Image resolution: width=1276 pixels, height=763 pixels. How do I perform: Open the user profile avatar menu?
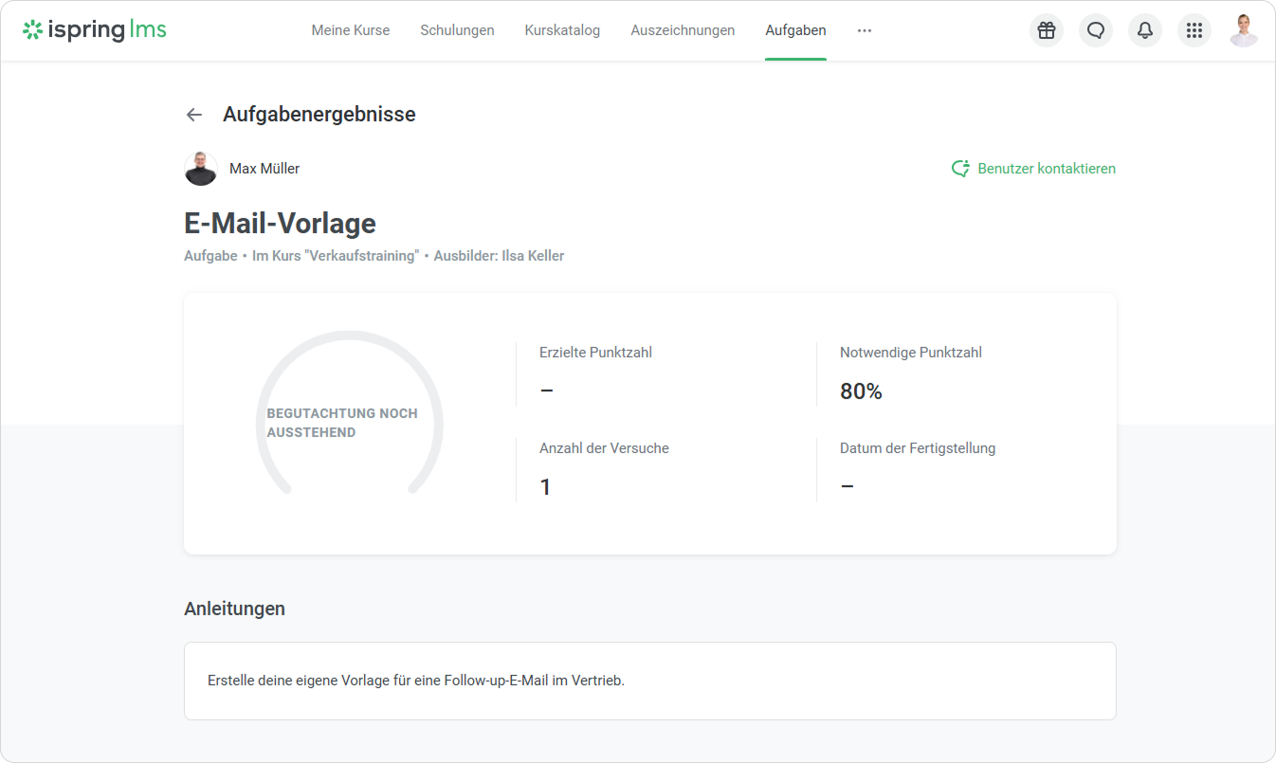(x=1243, y=30)
